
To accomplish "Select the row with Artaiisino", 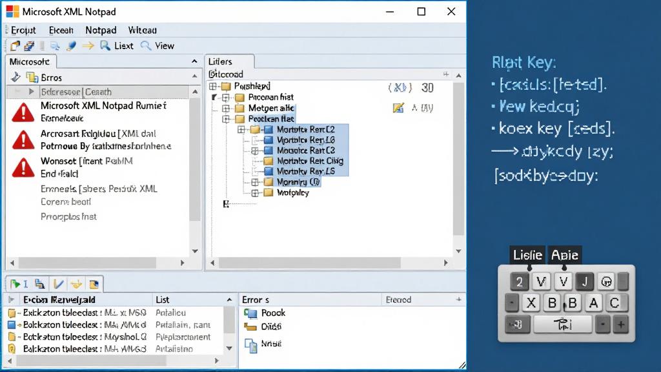I will pos(114,349).
